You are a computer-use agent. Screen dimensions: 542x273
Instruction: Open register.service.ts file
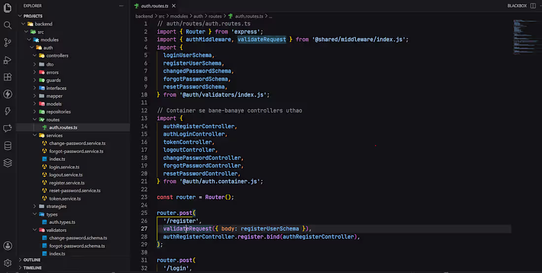(67, 183)
